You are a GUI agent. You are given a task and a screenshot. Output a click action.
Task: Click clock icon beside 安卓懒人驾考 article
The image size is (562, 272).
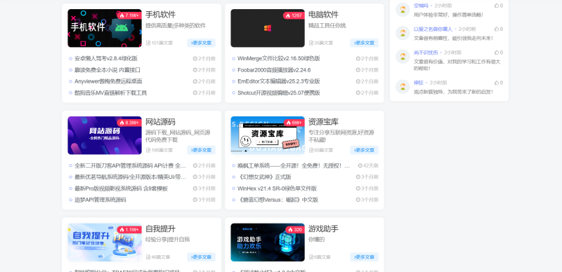pyautogui.click(x=195, y=58)
